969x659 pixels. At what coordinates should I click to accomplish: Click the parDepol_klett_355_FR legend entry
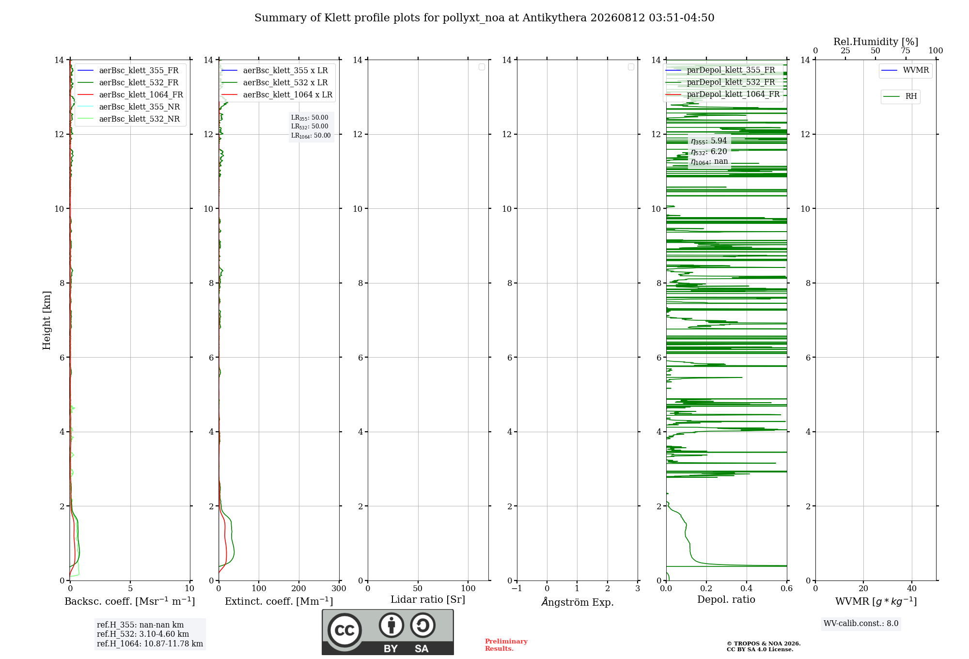coord(721,70)
